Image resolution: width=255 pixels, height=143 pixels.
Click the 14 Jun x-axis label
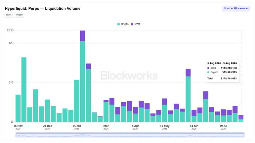tap(194, 127)
